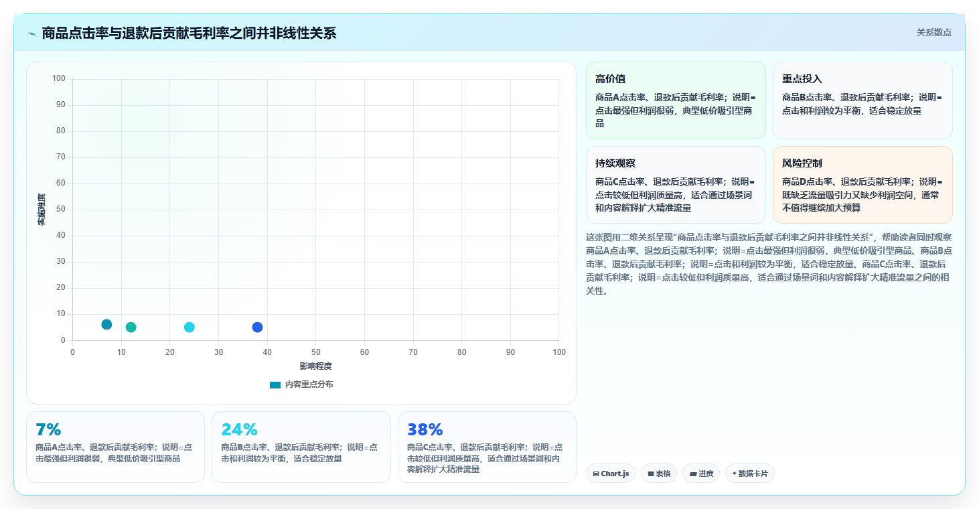Click the 38% stat card
979x509 pixels.
(x=487, y=447)
